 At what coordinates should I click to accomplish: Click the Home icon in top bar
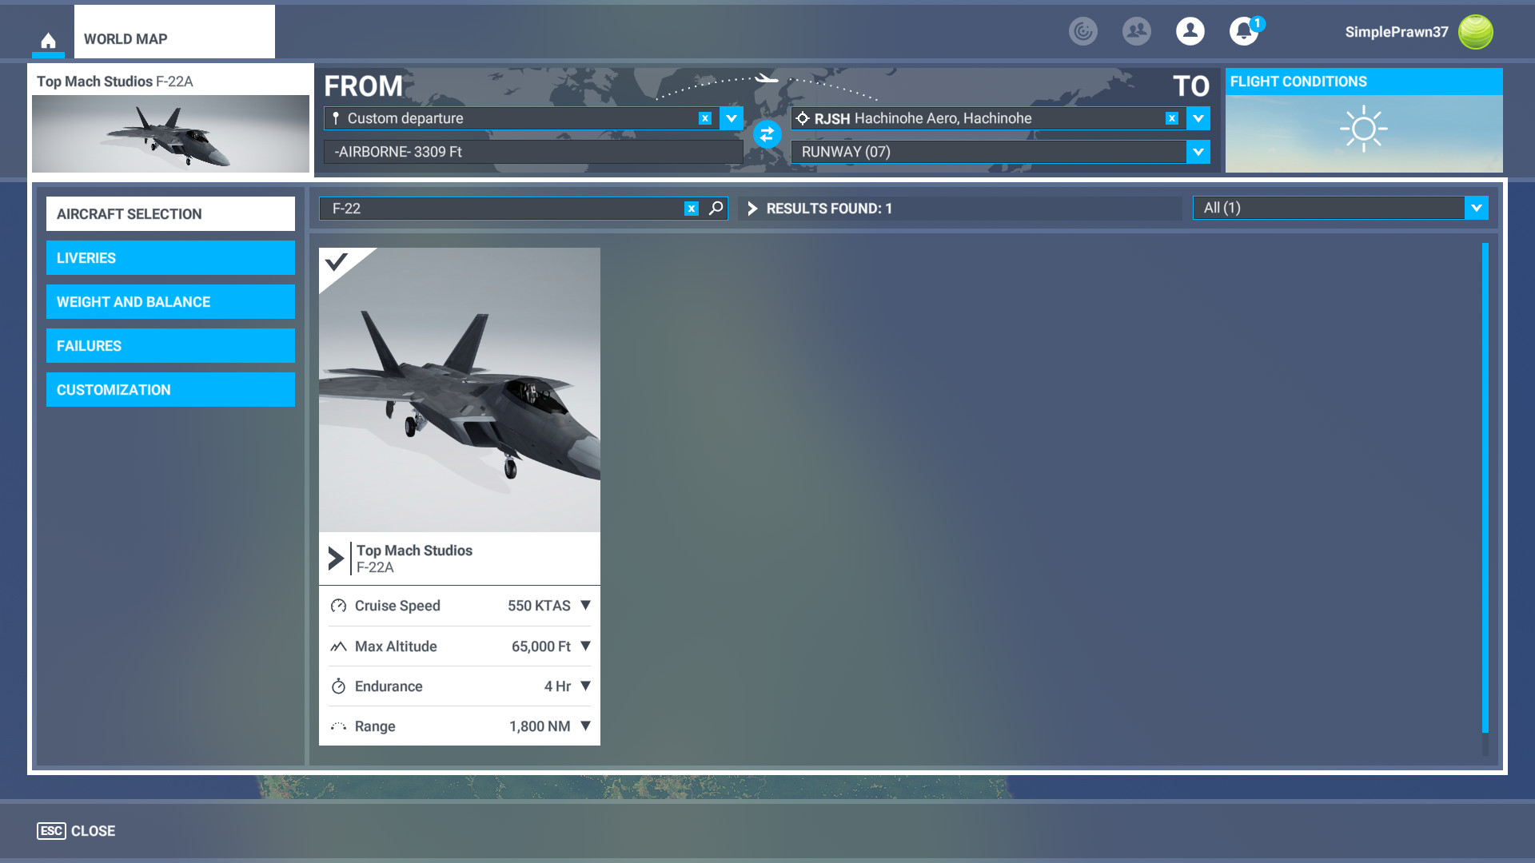tap(48, 41)
